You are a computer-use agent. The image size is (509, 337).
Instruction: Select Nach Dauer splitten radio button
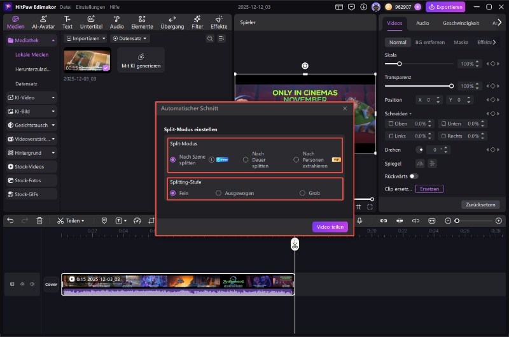[x=246, y=159]
